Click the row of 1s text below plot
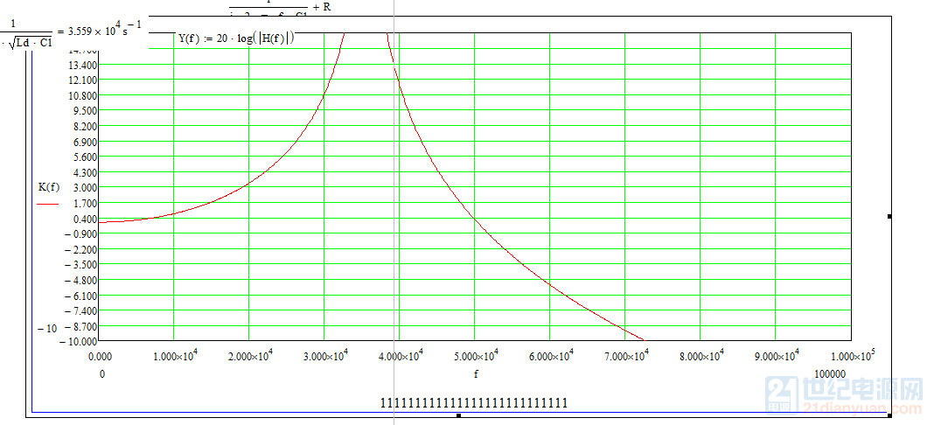 click(474, 403)
